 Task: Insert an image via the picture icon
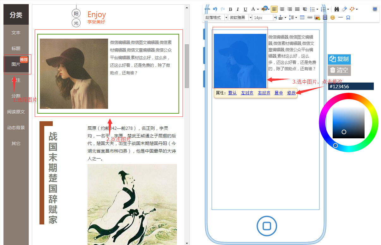coord(317,17)
